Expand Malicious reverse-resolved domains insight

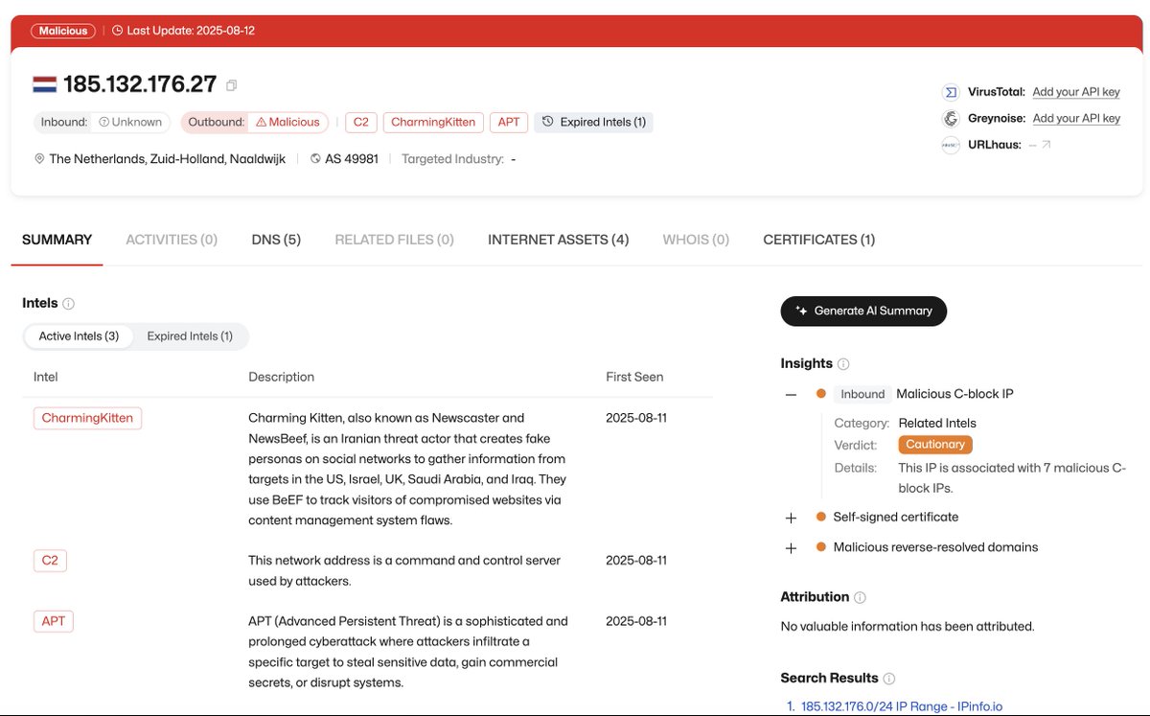click(x=791, y=548)
